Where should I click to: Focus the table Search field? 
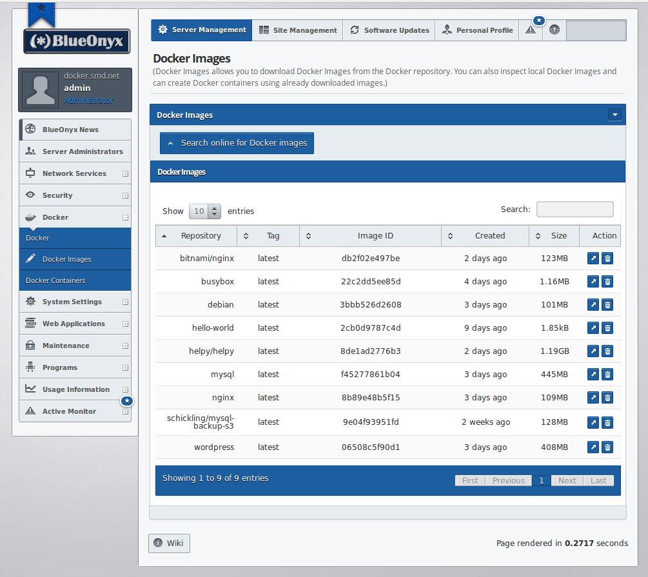pos(575,209)
